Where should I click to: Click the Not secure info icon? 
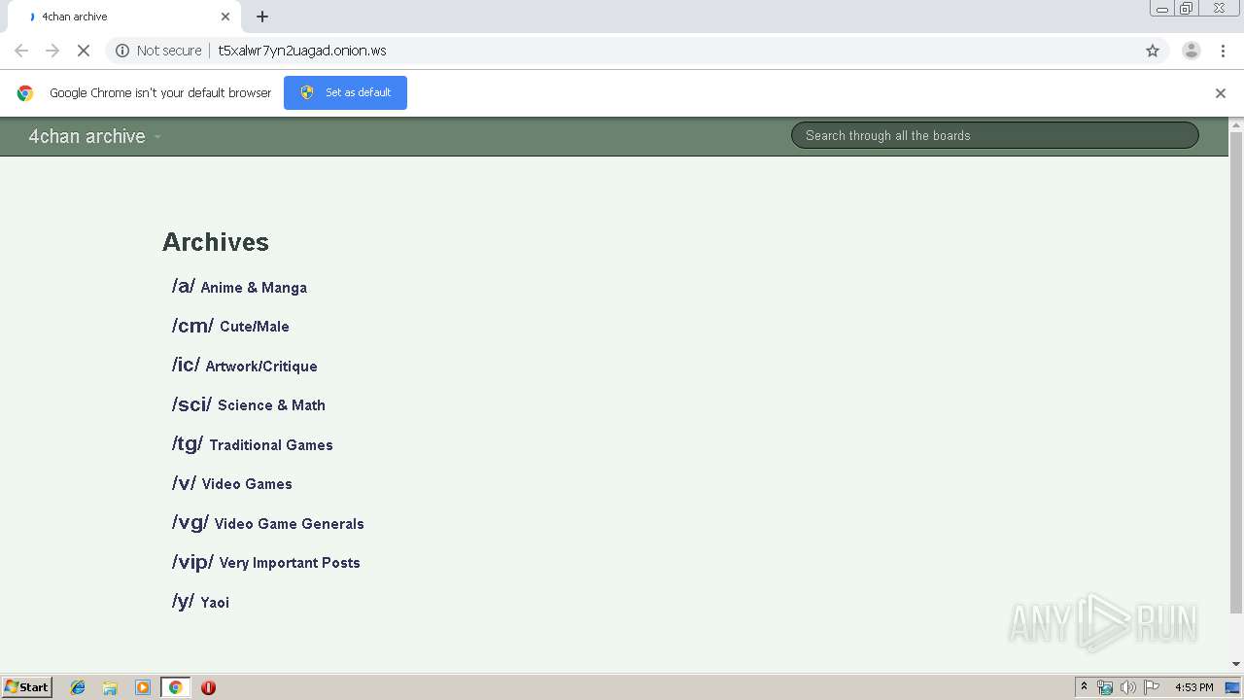pos(122,51)
